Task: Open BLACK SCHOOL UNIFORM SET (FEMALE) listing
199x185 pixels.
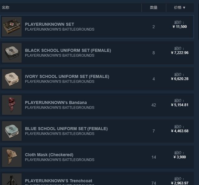Action: (68, 50)
